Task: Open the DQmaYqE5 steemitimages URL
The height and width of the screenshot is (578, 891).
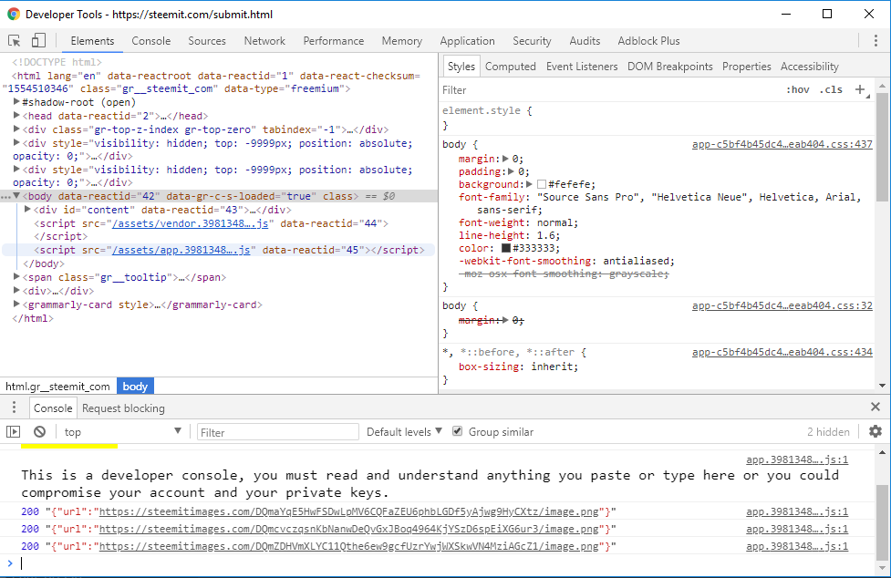Action: pyautogui.click(x=349, y=511)
